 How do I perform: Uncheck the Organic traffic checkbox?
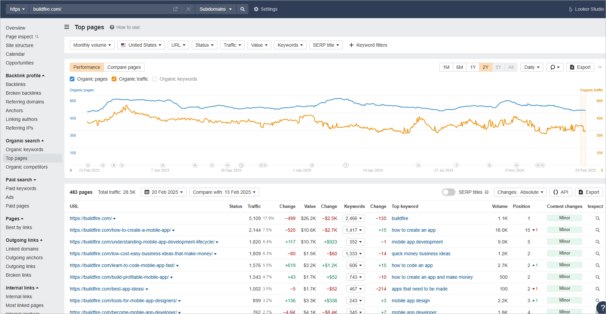point(114,79)
